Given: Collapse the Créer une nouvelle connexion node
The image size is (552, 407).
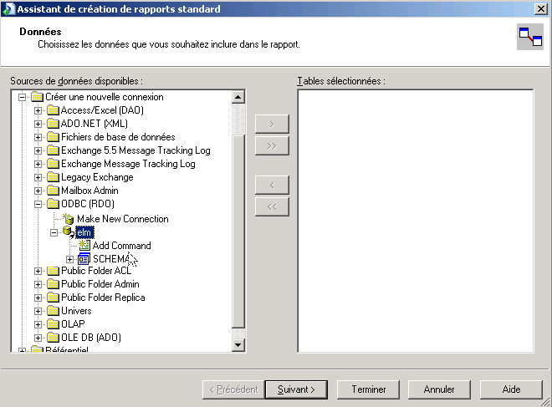Looking at the screenshot, I should (23, 97).
